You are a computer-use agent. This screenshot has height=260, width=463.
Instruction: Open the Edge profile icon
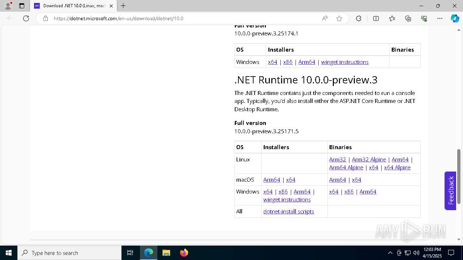(8, 6)
